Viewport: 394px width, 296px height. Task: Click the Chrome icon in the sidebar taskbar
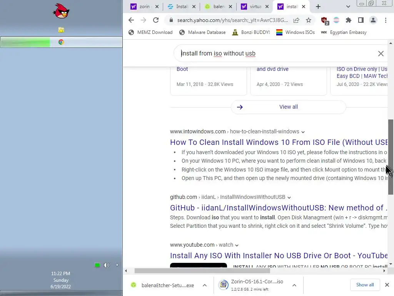[61, 42]
